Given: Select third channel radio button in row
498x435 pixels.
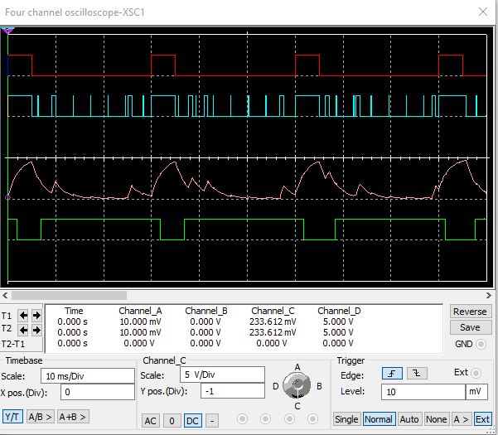Looking at the screenshot, I should click(x=289, y=419).
